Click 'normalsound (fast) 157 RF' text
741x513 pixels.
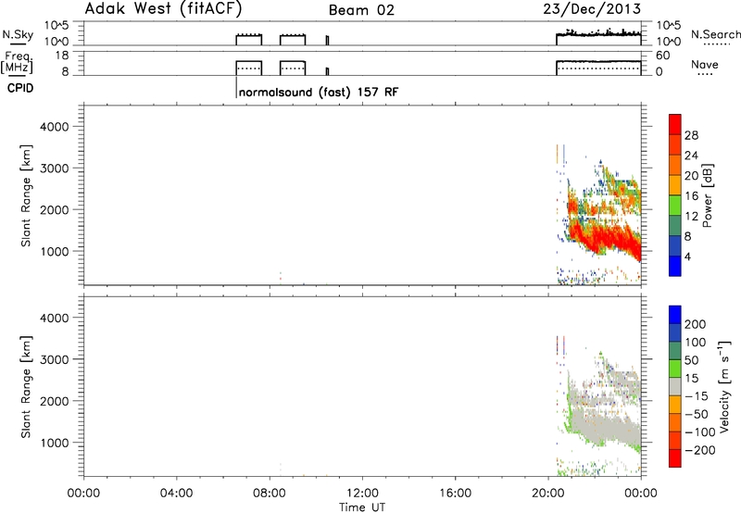click(x=319, y=92)
